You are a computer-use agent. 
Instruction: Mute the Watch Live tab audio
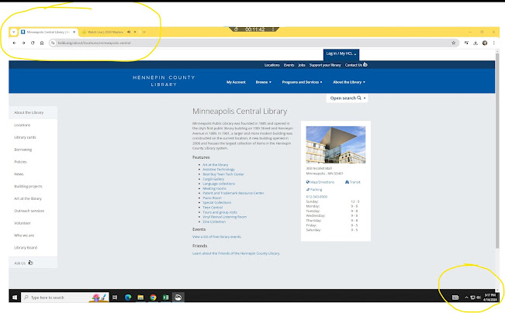[x=129, y=32]
